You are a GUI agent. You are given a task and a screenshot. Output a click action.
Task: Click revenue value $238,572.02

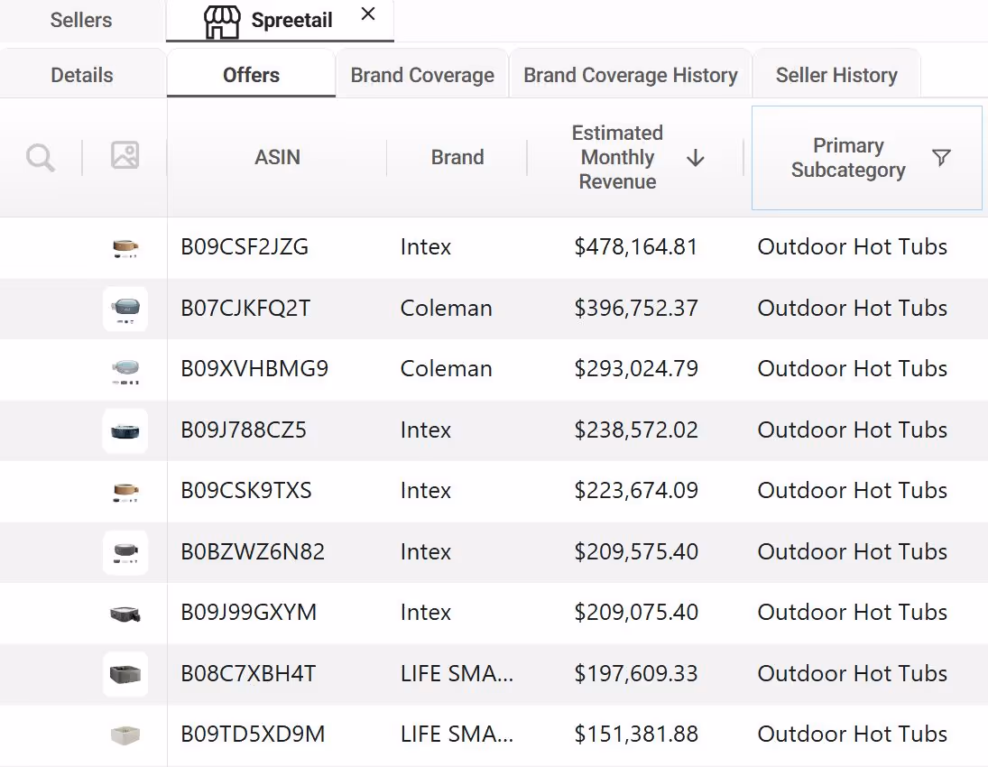click(x=636, y=430)
